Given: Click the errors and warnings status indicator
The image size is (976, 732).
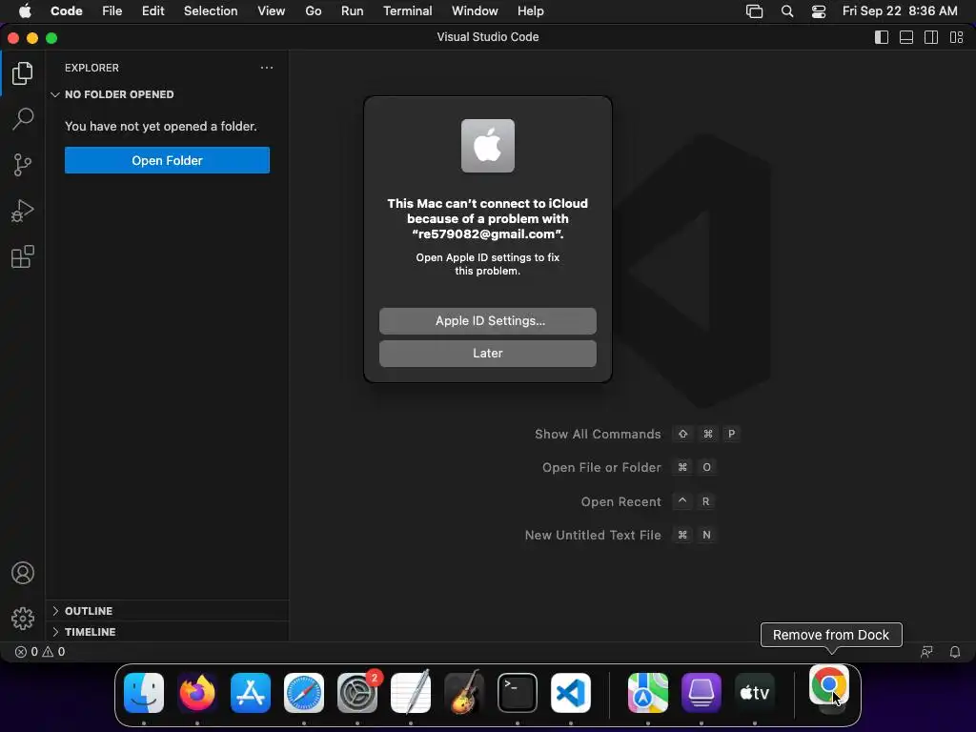Looking at the screenshot, I should click(40, 652).
